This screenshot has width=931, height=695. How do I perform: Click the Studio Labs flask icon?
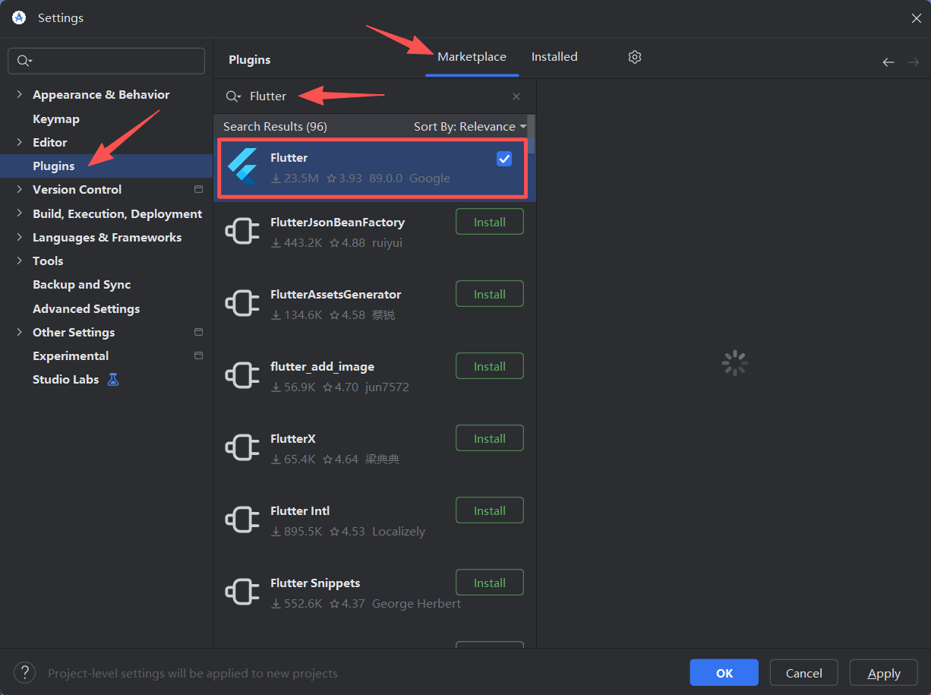(x=113, y=379)
